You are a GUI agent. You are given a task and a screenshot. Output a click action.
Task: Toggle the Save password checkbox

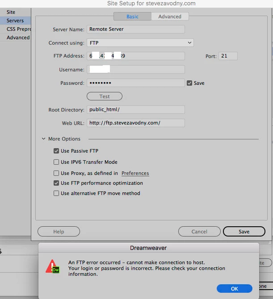(189, 83)
